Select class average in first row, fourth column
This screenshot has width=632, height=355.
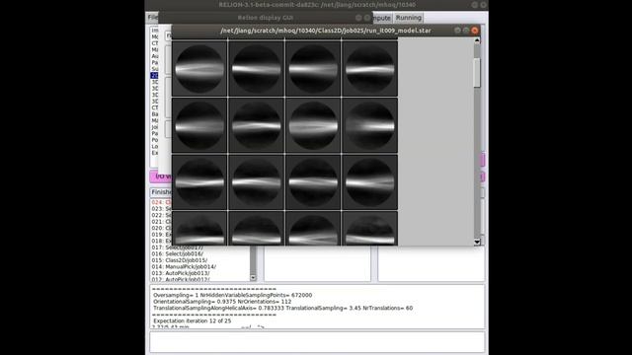click(x=370, y=69)
